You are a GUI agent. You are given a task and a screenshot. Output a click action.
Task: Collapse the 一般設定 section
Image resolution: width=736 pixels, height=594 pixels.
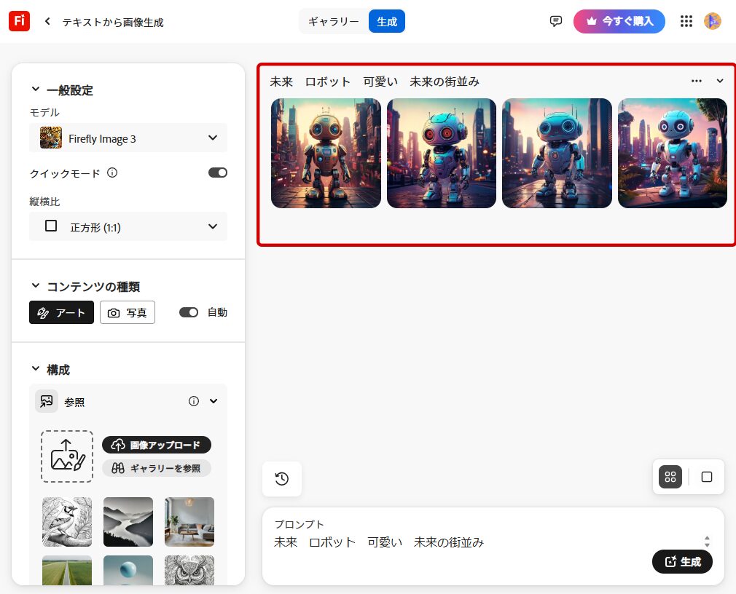(x=35, y=90)
